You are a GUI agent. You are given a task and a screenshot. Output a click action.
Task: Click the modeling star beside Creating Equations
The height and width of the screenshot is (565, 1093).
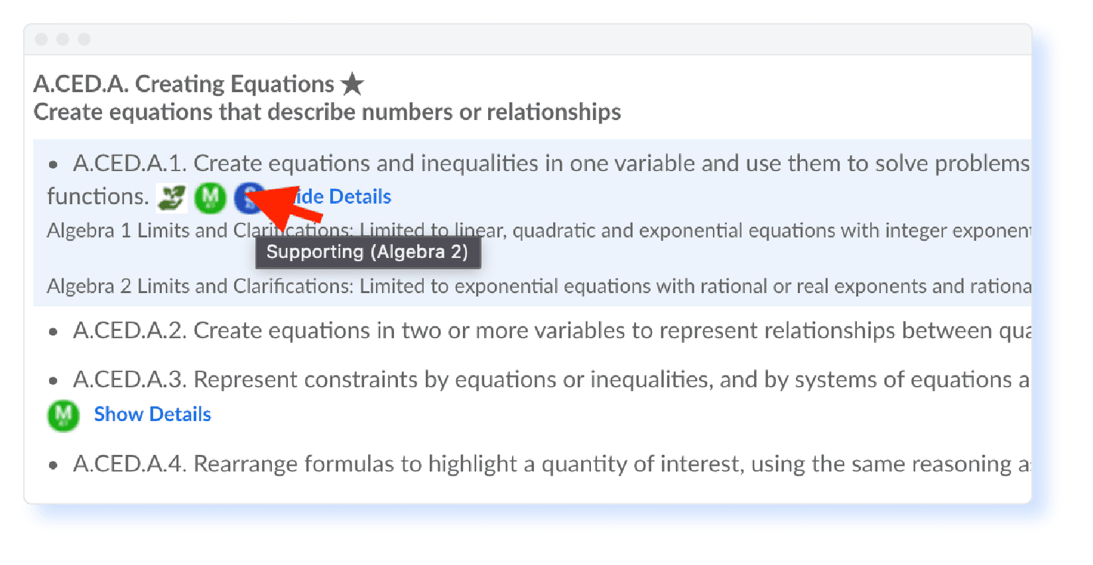(x=352, y=84)
